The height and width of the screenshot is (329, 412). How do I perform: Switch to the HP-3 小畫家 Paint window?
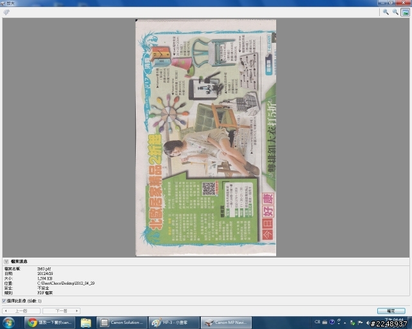click(174, 323)
